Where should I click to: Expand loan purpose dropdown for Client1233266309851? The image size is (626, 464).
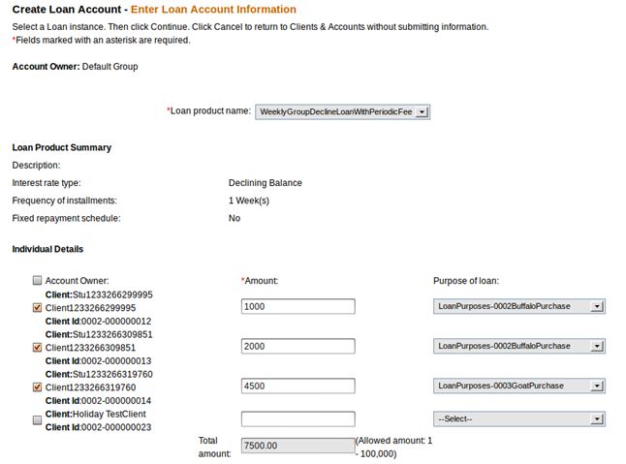(x=518, y=346)
